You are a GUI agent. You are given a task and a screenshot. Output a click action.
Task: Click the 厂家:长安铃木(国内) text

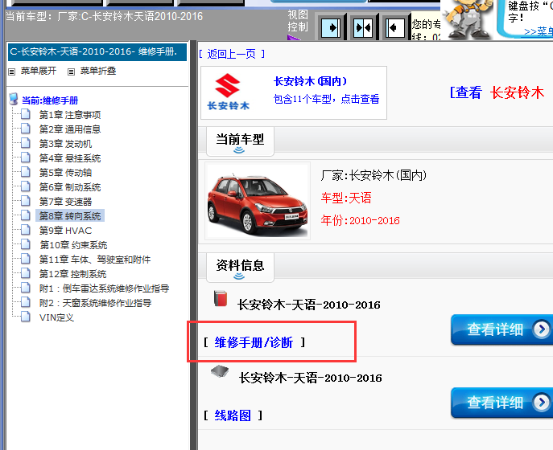tap(373, 175)
